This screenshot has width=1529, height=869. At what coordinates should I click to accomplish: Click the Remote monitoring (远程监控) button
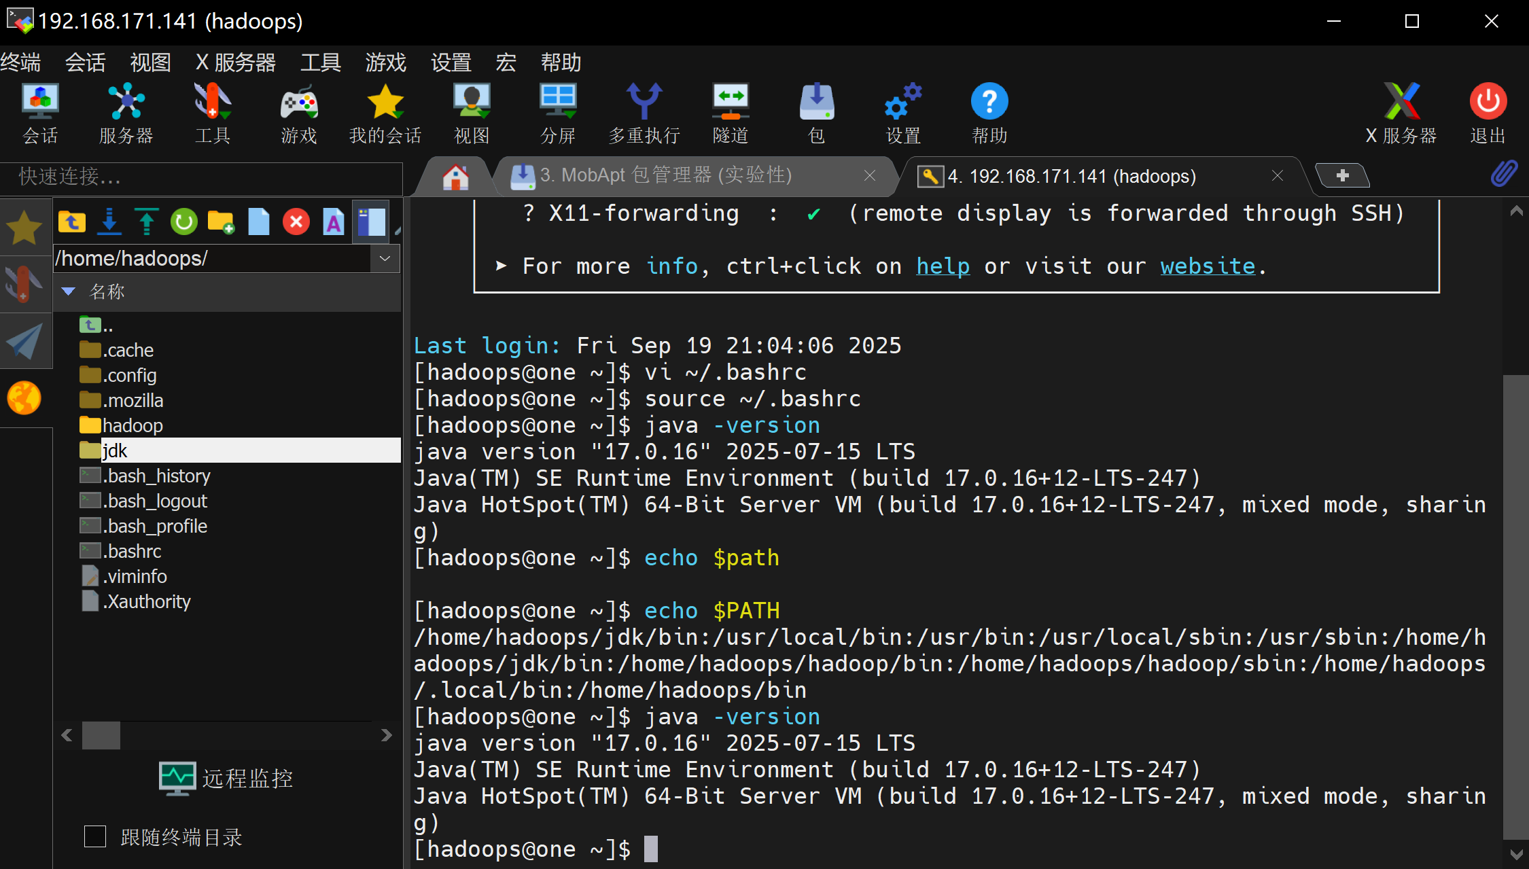pos(226,779)
